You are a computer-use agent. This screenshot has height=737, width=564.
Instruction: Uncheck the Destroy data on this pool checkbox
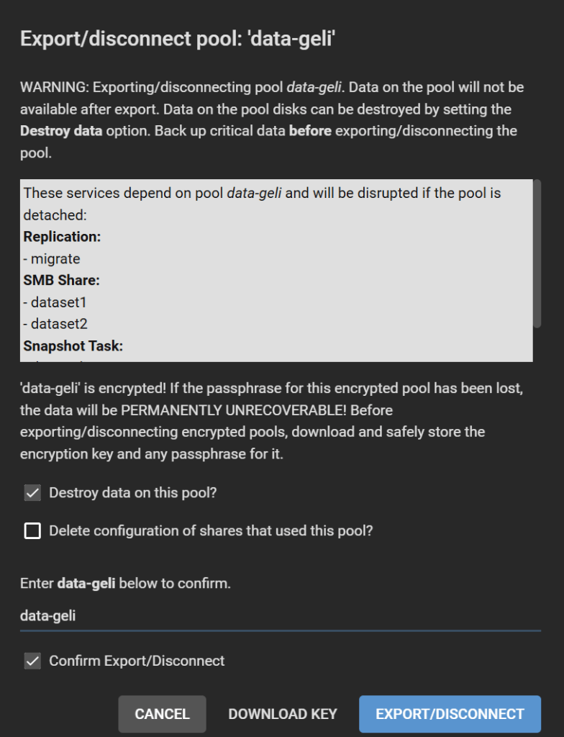[x=32, y=493]
